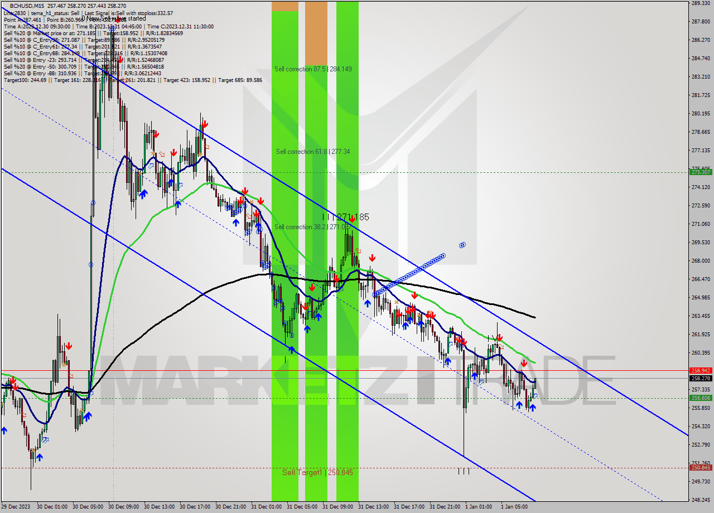Click the '271.185' price annotation on the chart
The width and height of the screenshot is (714, 513).
(x=353, y=217)
